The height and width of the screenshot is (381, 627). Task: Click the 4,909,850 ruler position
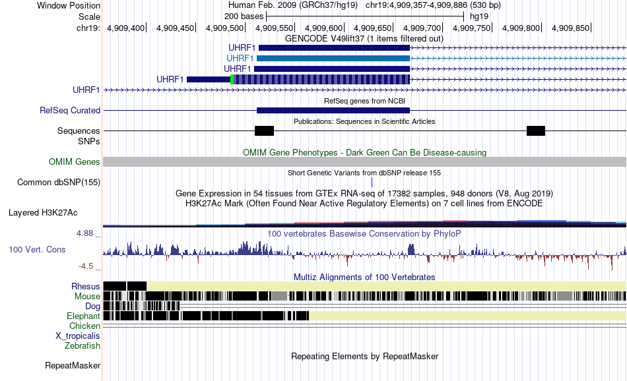[x=571, y=28]
